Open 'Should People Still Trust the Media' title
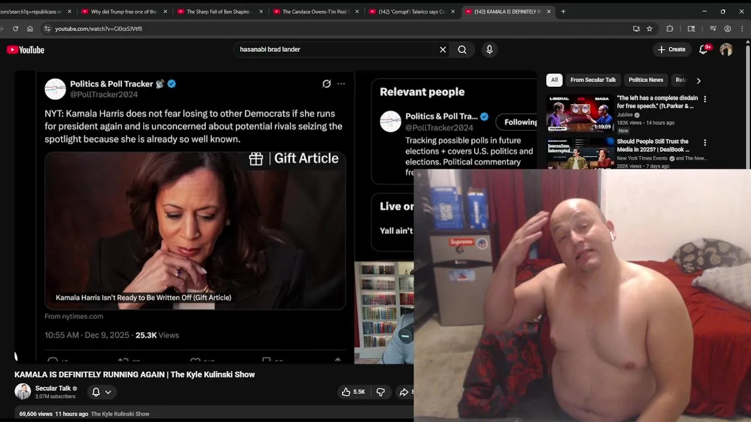 (x=653, y=145)
